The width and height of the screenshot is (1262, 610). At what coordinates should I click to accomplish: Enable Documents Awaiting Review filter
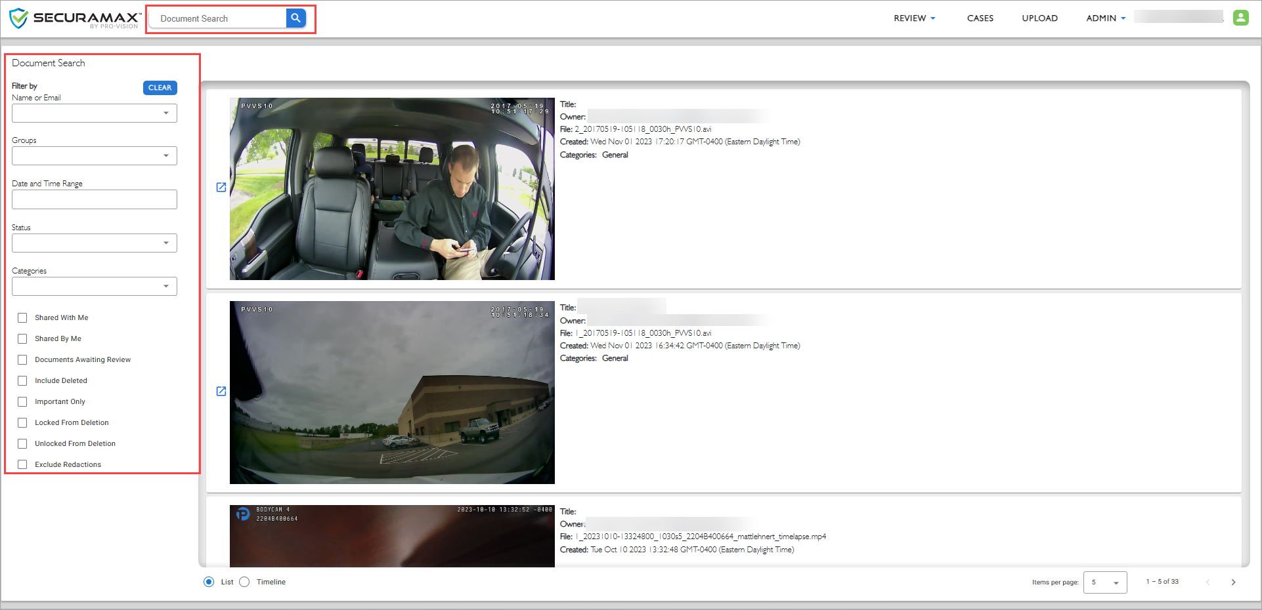[22, 359]
